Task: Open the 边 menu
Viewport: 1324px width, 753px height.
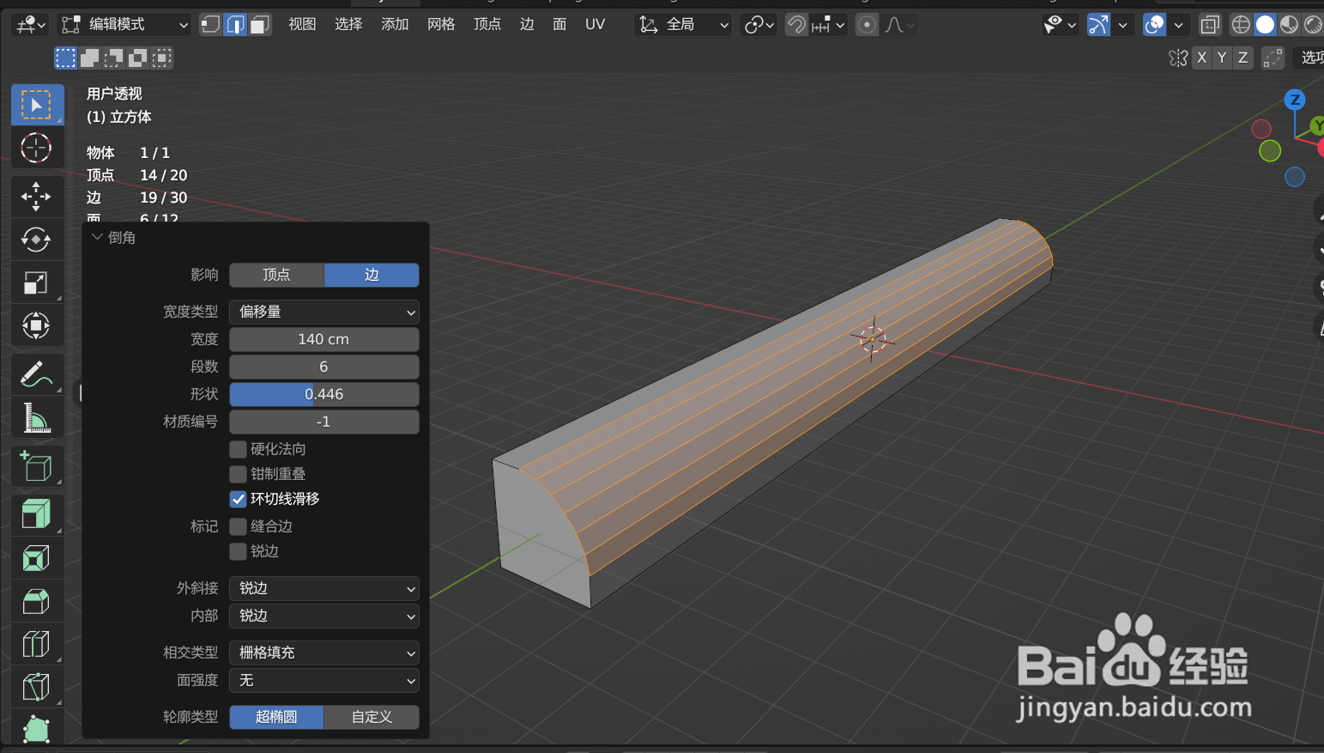Action: [527, 25]
